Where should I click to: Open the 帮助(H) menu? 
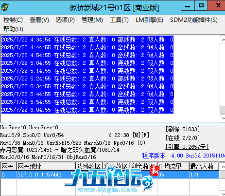click(x=13, y=29)
